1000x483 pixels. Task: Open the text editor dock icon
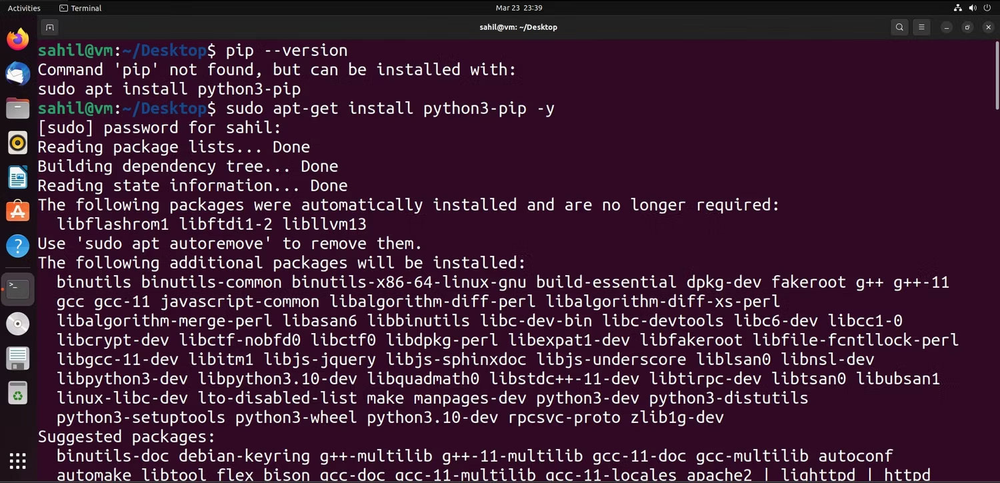tap(18, 358)
